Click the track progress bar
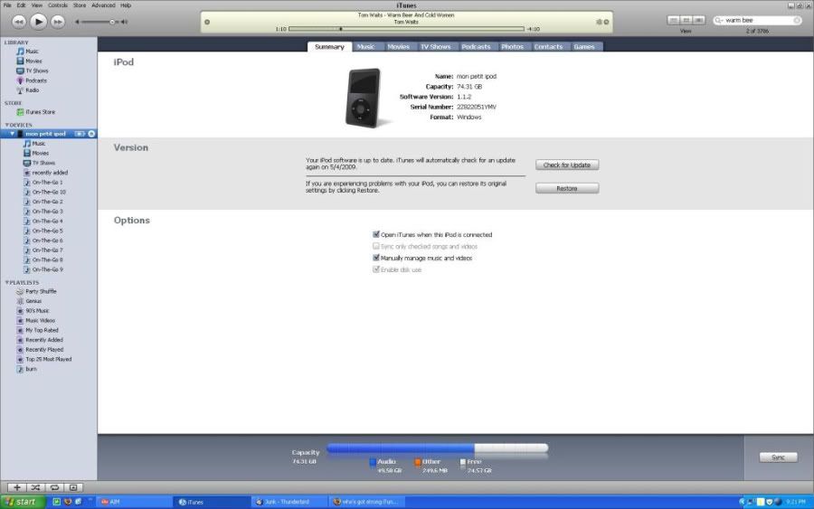 (x=406, y=29)
